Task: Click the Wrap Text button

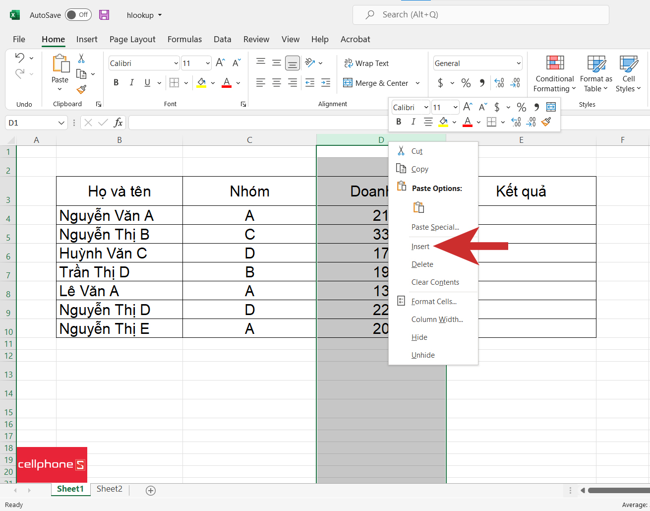Action: tap(366, 63)
